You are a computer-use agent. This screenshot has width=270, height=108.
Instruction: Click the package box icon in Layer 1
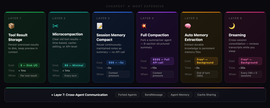click(11, 26)
